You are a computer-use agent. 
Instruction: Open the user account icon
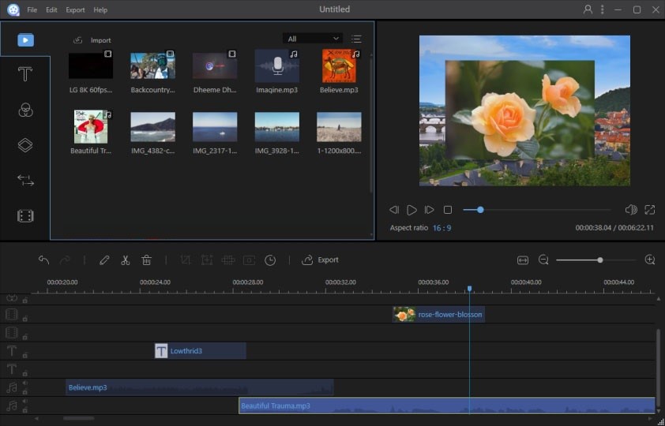[x=588, y=9]
